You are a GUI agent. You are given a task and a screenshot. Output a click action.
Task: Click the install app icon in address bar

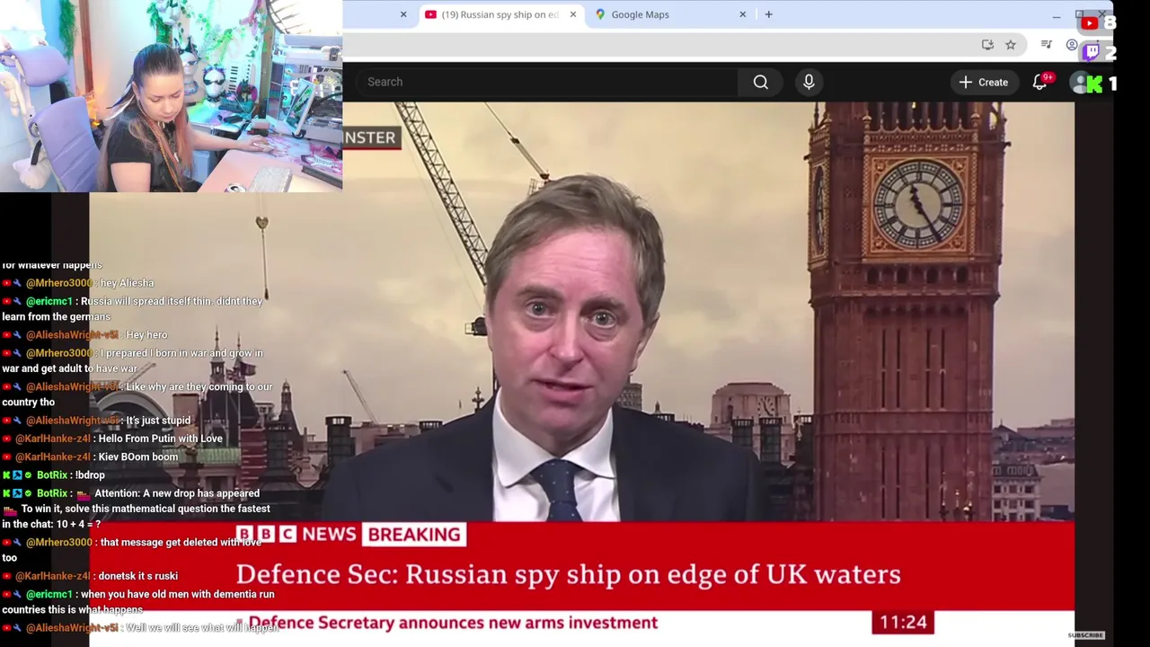987,45
